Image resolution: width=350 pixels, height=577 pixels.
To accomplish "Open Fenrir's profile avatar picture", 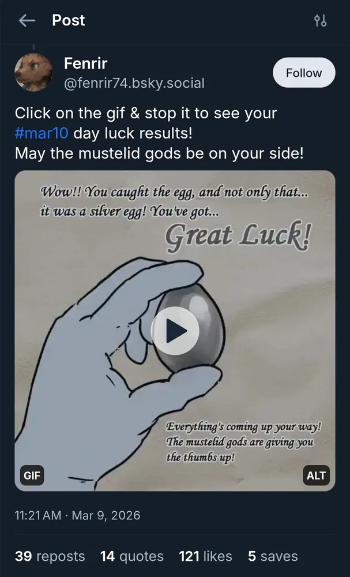I will pos(33,73).
